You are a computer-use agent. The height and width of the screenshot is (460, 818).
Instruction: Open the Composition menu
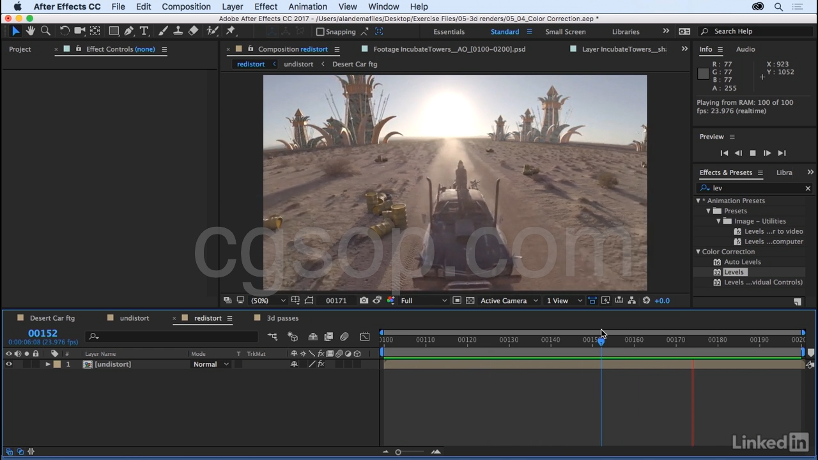pos(186,6)
